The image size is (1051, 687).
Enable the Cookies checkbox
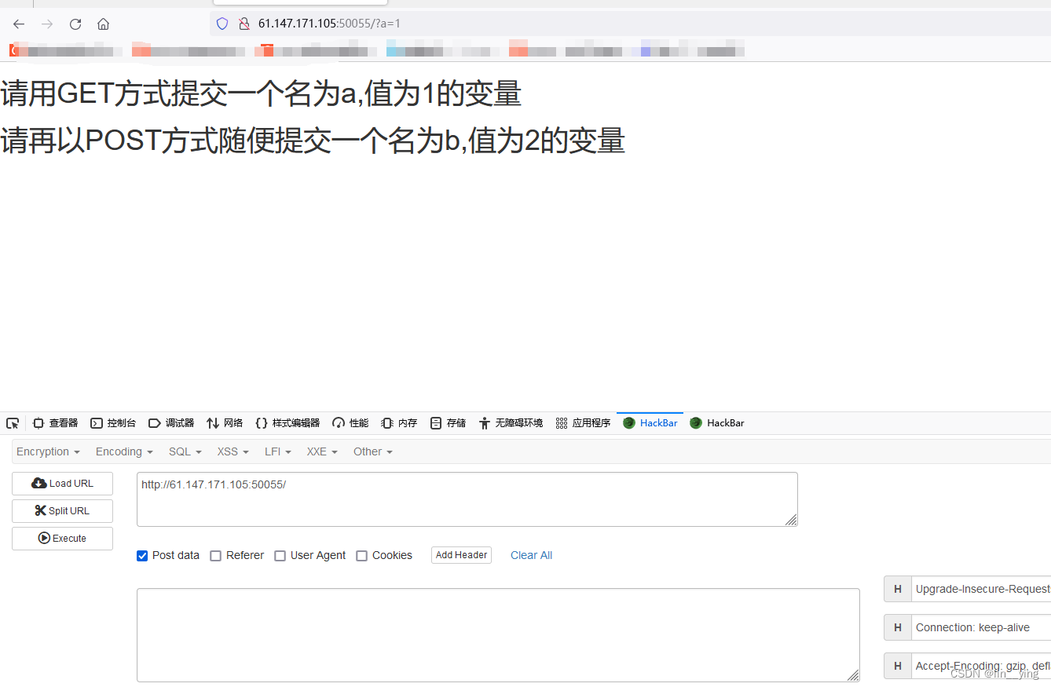(361, 555)
